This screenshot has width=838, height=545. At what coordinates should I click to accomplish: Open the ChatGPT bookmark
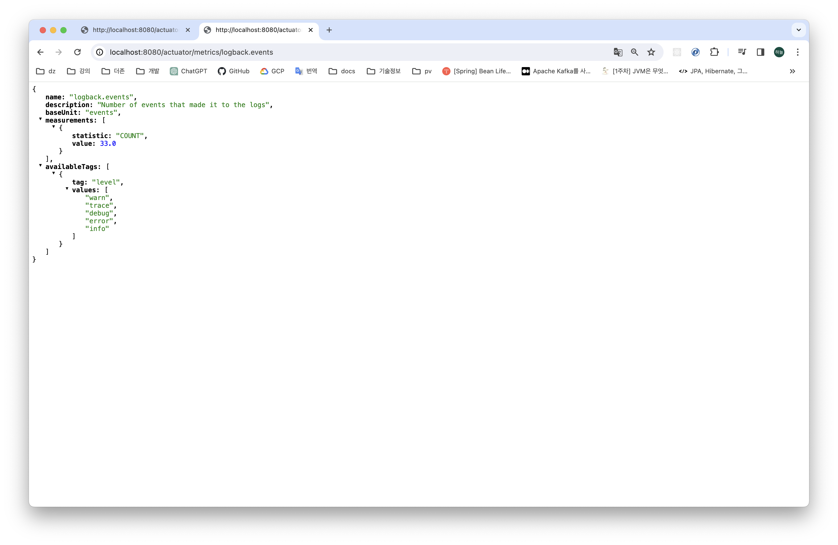[x=189, y=71]
